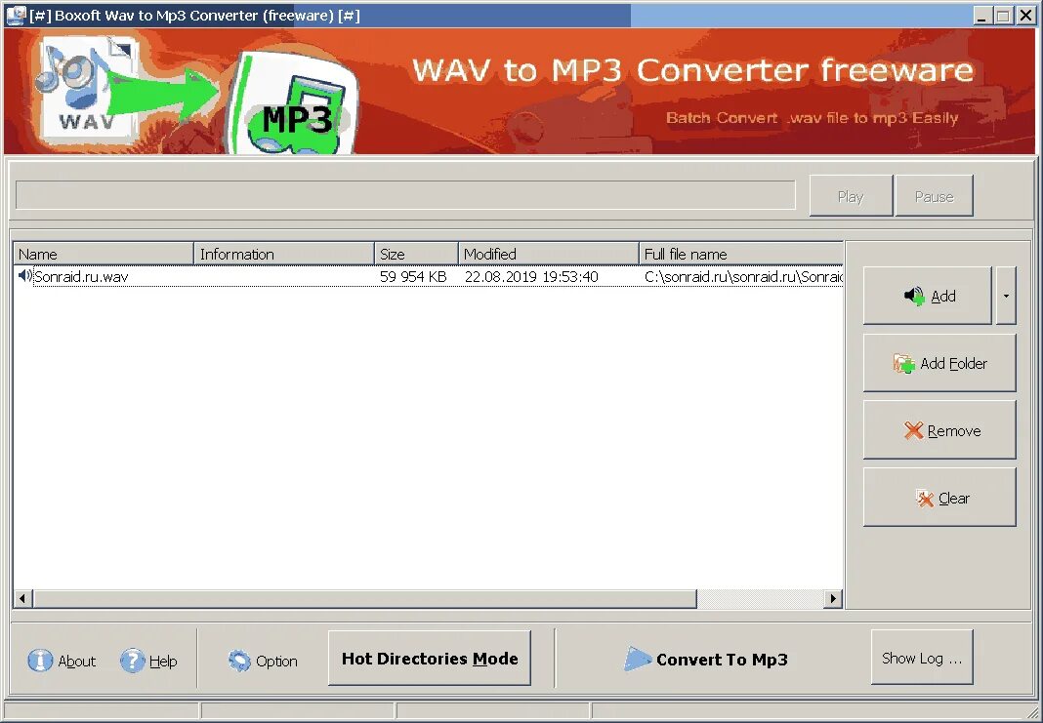1043x723 pixels.
Task: Click the horizontal scrollbar thumb
Action: [364, 598]
